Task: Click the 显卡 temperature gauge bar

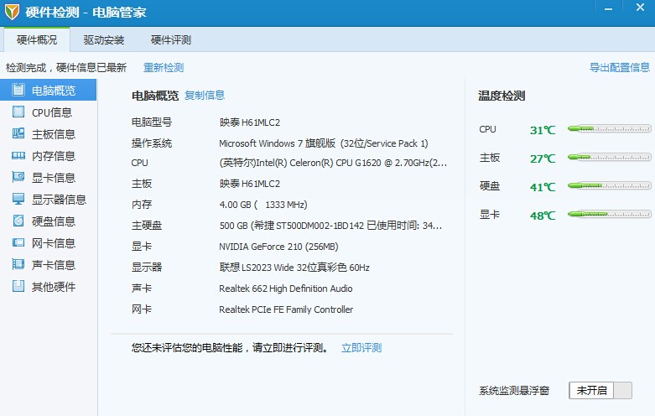Action: [x=609, y=214]
